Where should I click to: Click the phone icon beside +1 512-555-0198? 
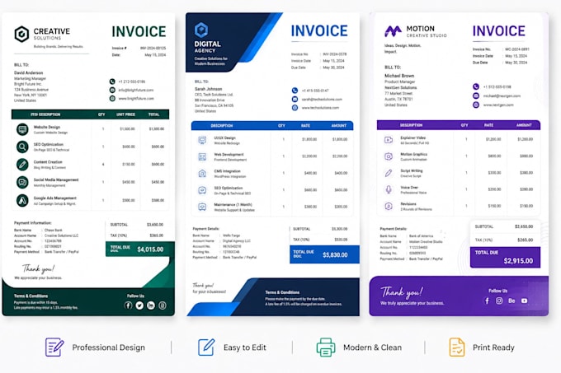point(476,86)
